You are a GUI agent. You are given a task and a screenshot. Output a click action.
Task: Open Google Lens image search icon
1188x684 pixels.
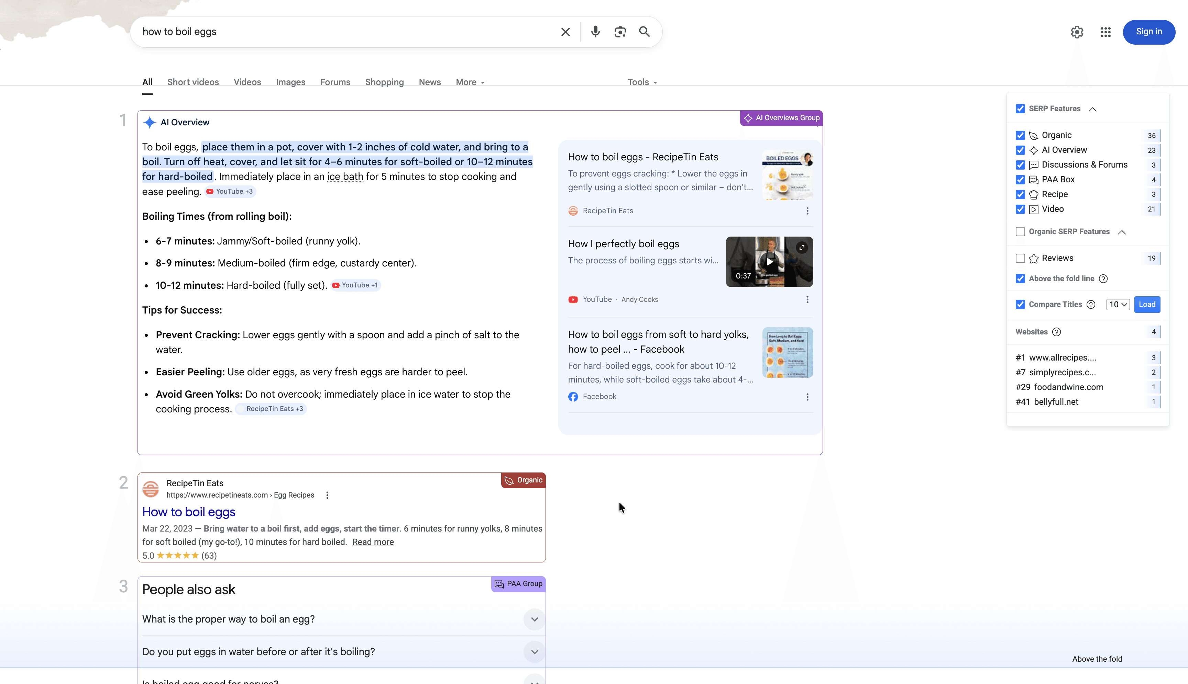point(619,32)
